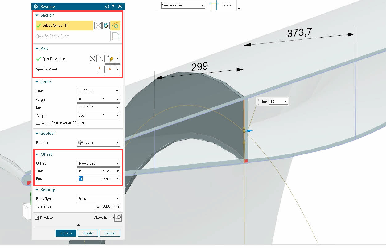The image size is (386, 248).
Task: Collapse the Limits section header
Action: pos(46,82)
